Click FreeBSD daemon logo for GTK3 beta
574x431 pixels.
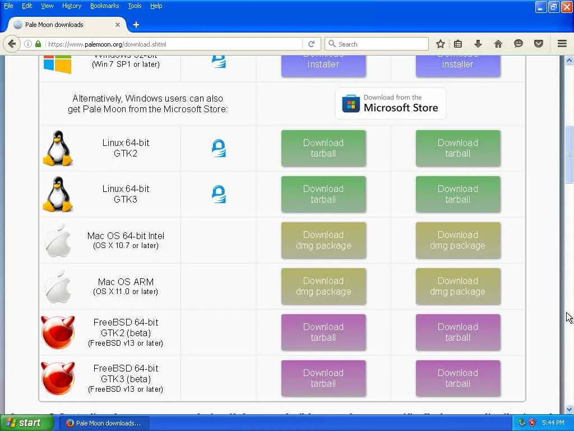pyautogui.click(x=58, y=378)
